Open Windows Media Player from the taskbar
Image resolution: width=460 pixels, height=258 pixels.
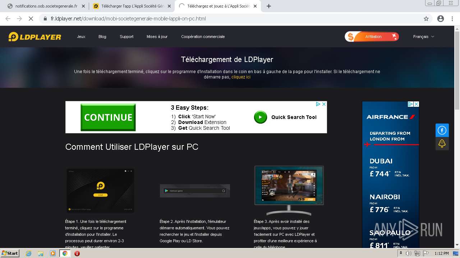pyautogui.click(x=53, y=253)
